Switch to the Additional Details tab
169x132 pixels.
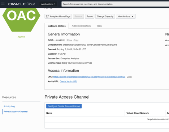pyautogui.click(x=81, y=26)
